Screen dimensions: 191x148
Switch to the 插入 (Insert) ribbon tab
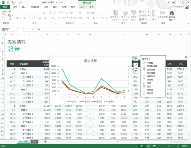(x=24, y=7)
